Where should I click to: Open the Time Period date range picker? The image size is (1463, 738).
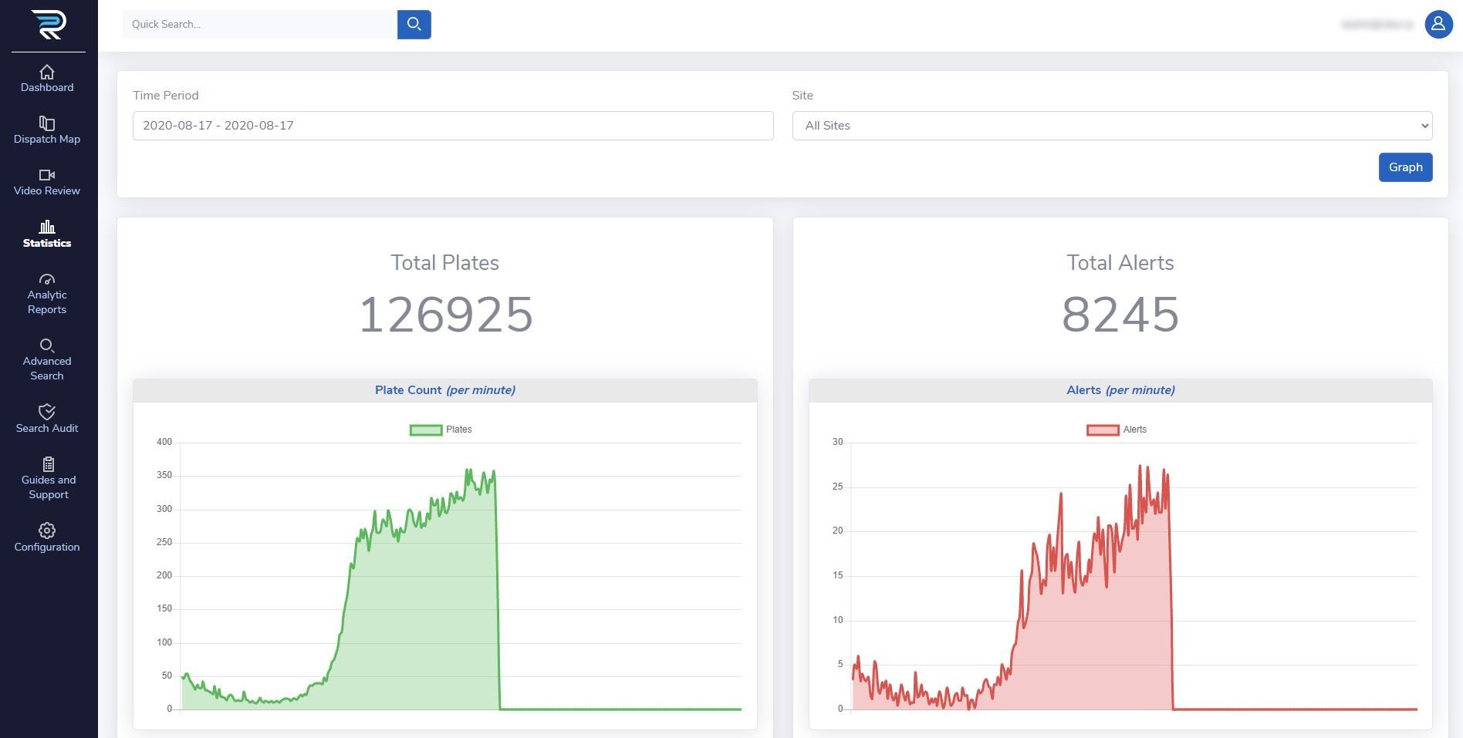point(453,126)
